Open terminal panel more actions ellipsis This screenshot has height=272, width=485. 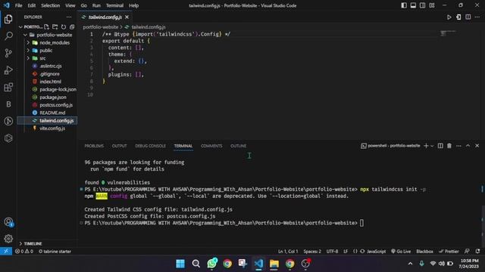point(458,146)
